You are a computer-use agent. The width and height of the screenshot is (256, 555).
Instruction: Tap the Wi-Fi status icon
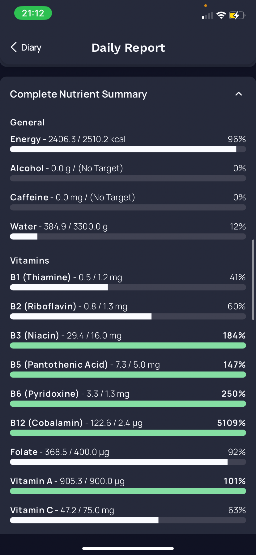pyautogui.click(x=221, y=15)
